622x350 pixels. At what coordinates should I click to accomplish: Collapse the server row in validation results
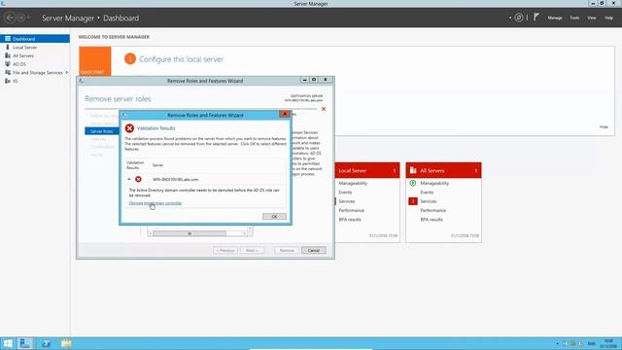129,179
